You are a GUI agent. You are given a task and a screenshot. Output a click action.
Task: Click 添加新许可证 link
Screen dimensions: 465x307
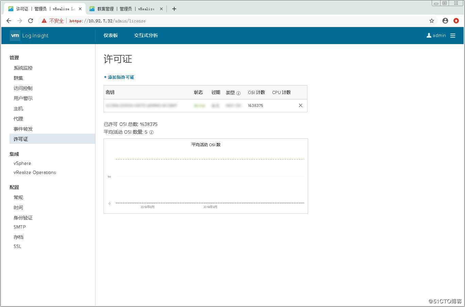119,77
